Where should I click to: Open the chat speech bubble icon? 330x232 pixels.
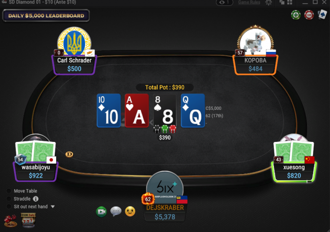[116, 211]
